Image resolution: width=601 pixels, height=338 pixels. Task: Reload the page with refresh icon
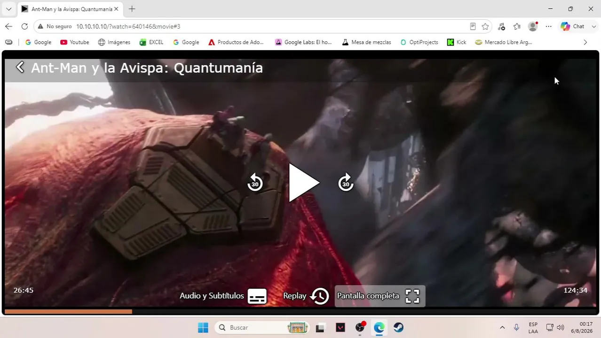(24, 26)
